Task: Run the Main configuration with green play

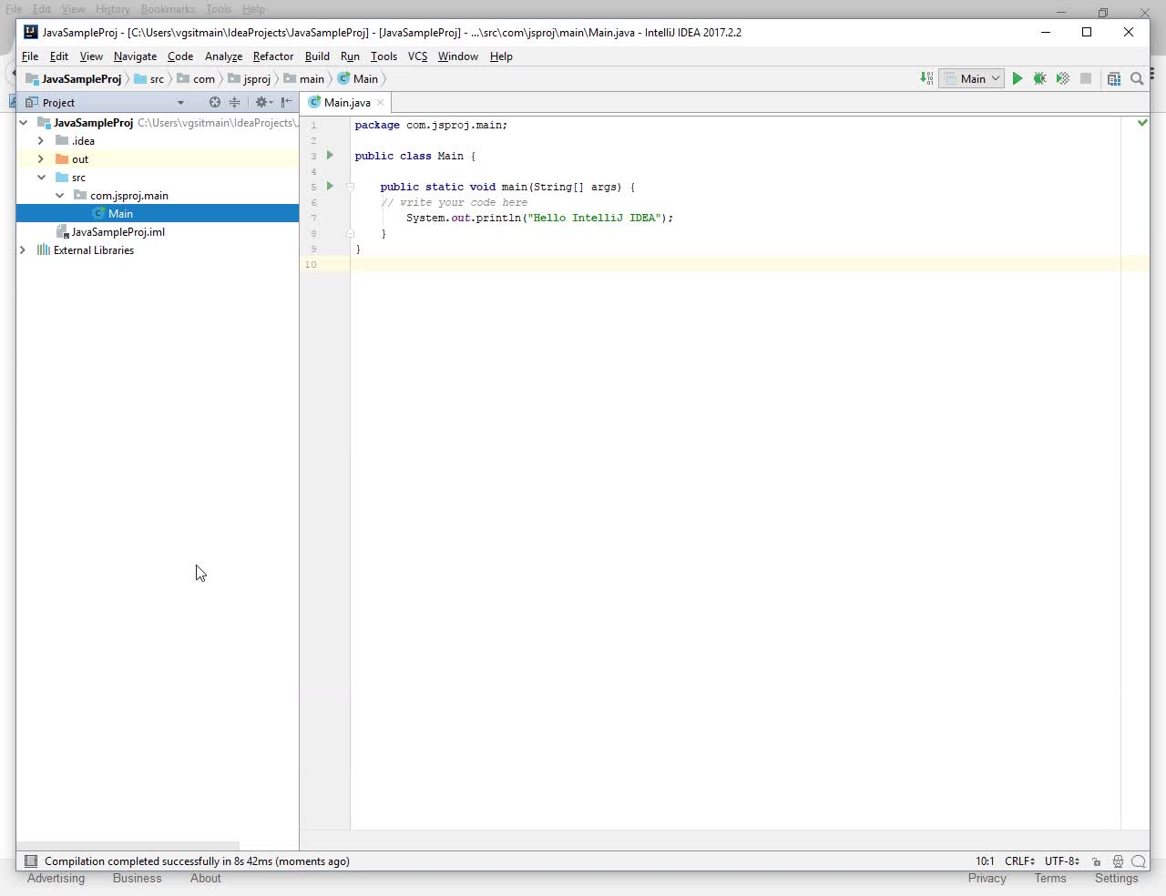Action: click(1018, 78)
